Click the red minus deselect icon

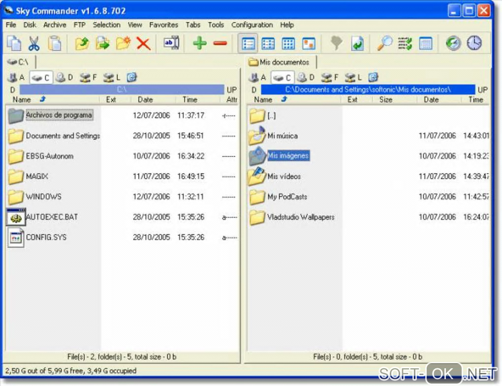point(220,43)
